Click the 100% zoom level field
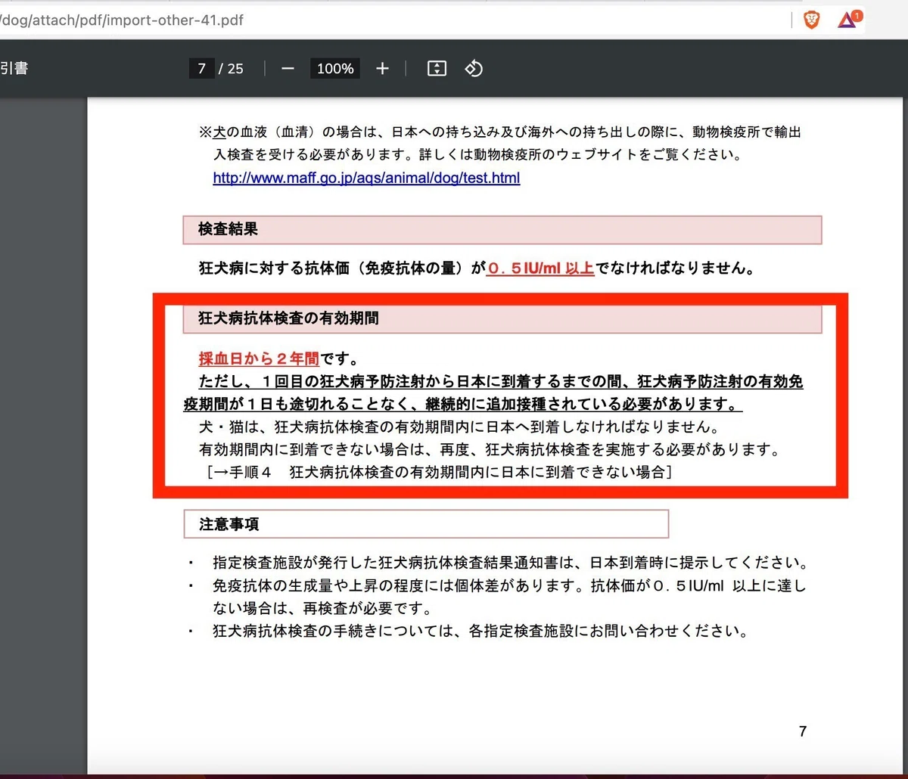The image size is (908, 779). pos(335,69)
